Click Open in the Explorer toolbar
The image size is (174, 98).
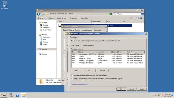pyautogui.click(x=51, y=18)
